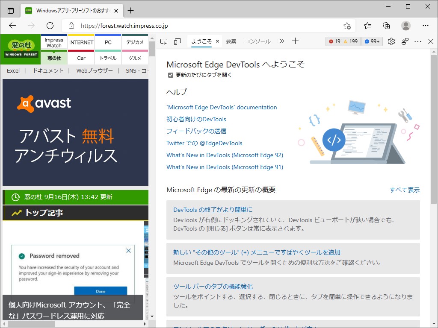The image size is (438, 328).
Task: Open the Edge browser settings menu with three dots
Action: pyautogui.click(x=426, y=26)
